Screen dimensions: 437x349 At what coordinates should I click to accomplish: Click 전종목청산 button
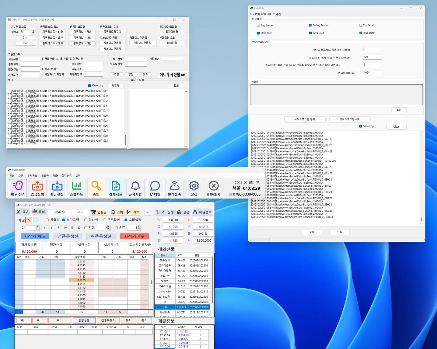coord(68,236)
